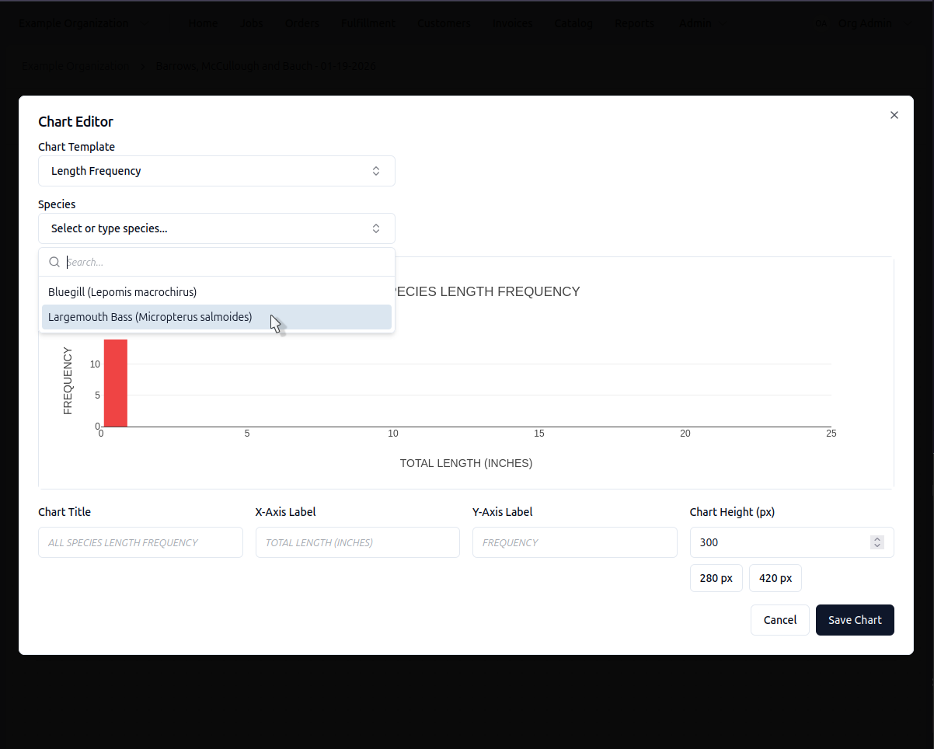This screenshot has height=749, width=934.
Task: Click the Chart Title input field
Action: pyautogui.click(x=141, y=542)
